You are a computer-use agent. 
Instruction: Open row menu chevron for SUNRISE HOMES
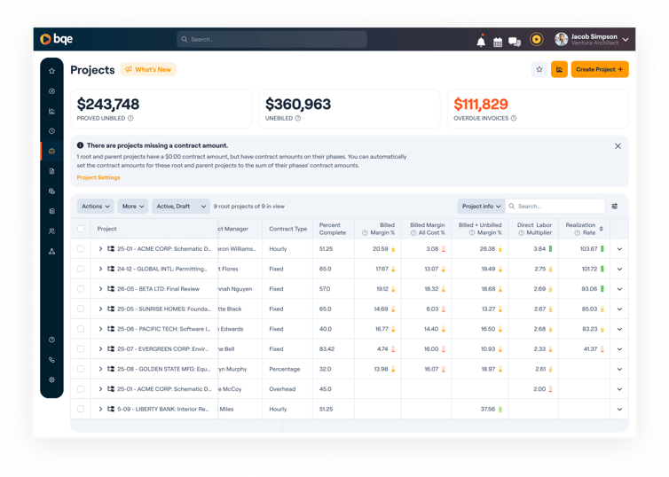pos(619,309)
